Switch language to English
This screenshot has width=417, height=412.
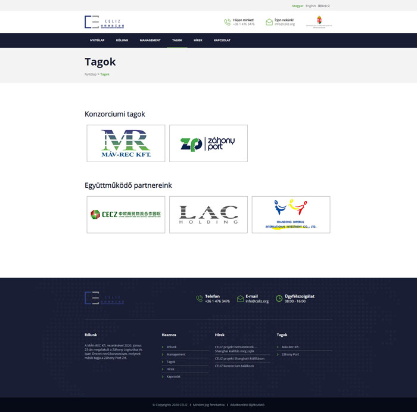310,6
